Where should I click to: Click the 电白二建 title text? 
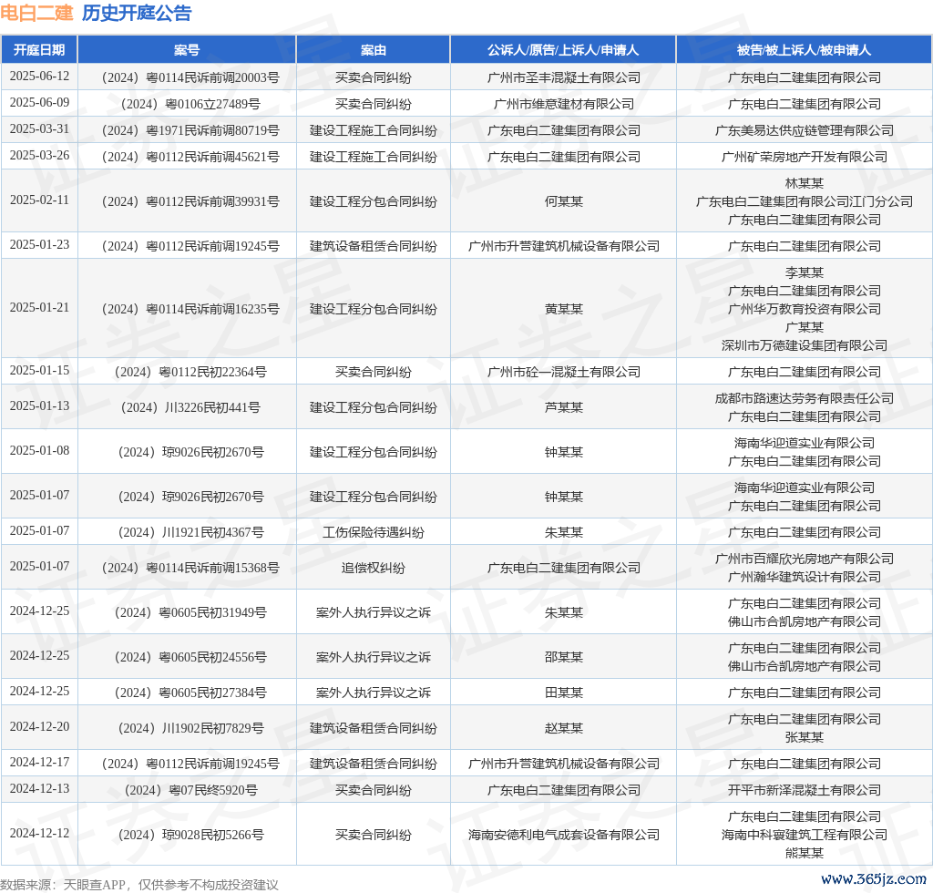36,13
